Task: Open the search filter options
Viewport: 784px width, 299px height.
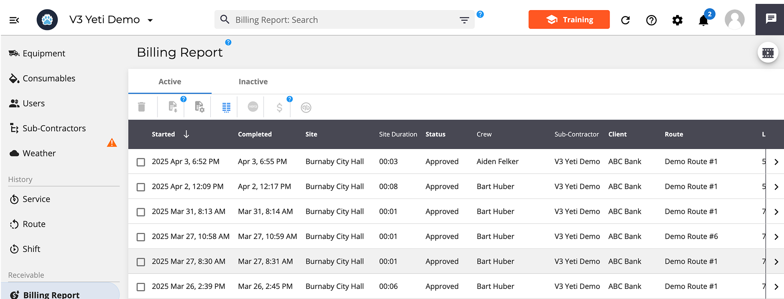Action: tap(464, 20)
